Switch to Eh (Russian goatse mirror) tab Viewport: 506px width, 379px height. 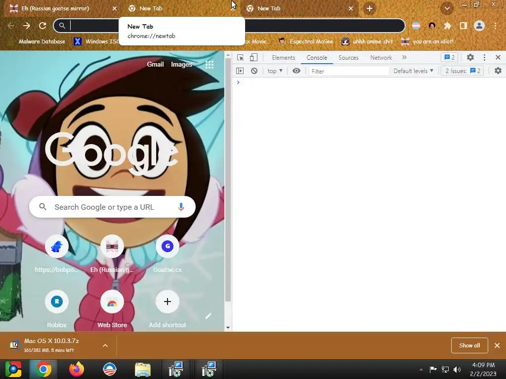[x=61, y=8]
